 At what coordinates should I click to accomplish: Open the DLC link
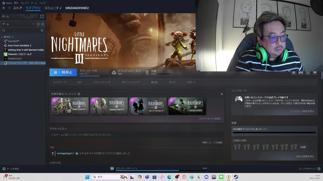pyautogui.click(x=80, y=82)
